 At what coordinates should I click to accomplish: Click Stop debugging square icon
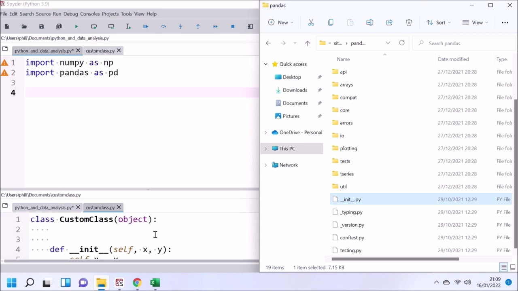[x=233, y=27]
